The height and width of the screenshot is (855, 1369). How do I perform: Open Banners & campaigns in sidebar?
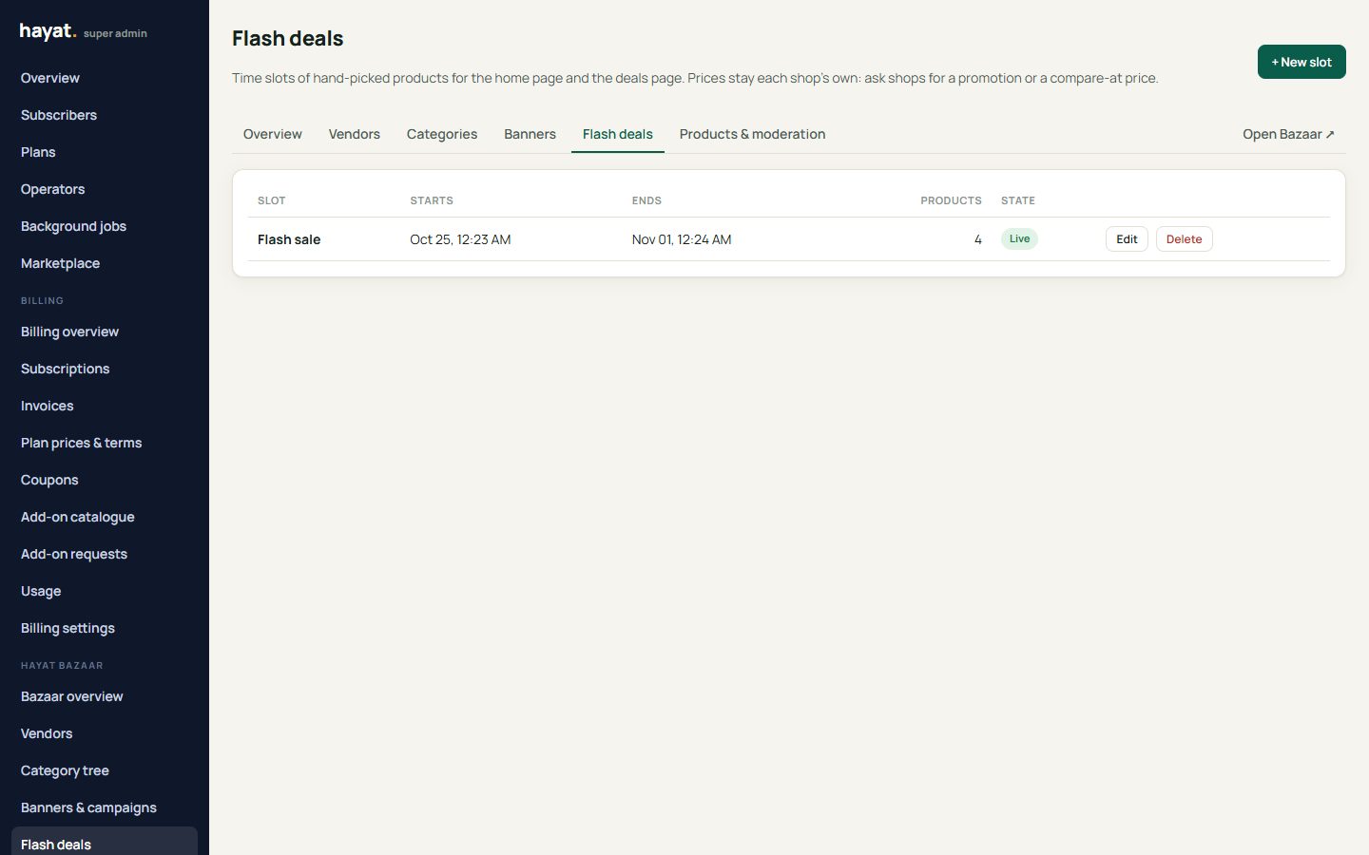[88, 807]
